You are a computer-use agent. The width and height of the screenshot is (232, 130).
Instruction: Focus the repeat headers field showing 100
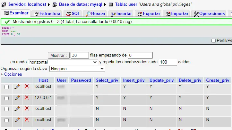pyautogui.click(x=168, y=62)
